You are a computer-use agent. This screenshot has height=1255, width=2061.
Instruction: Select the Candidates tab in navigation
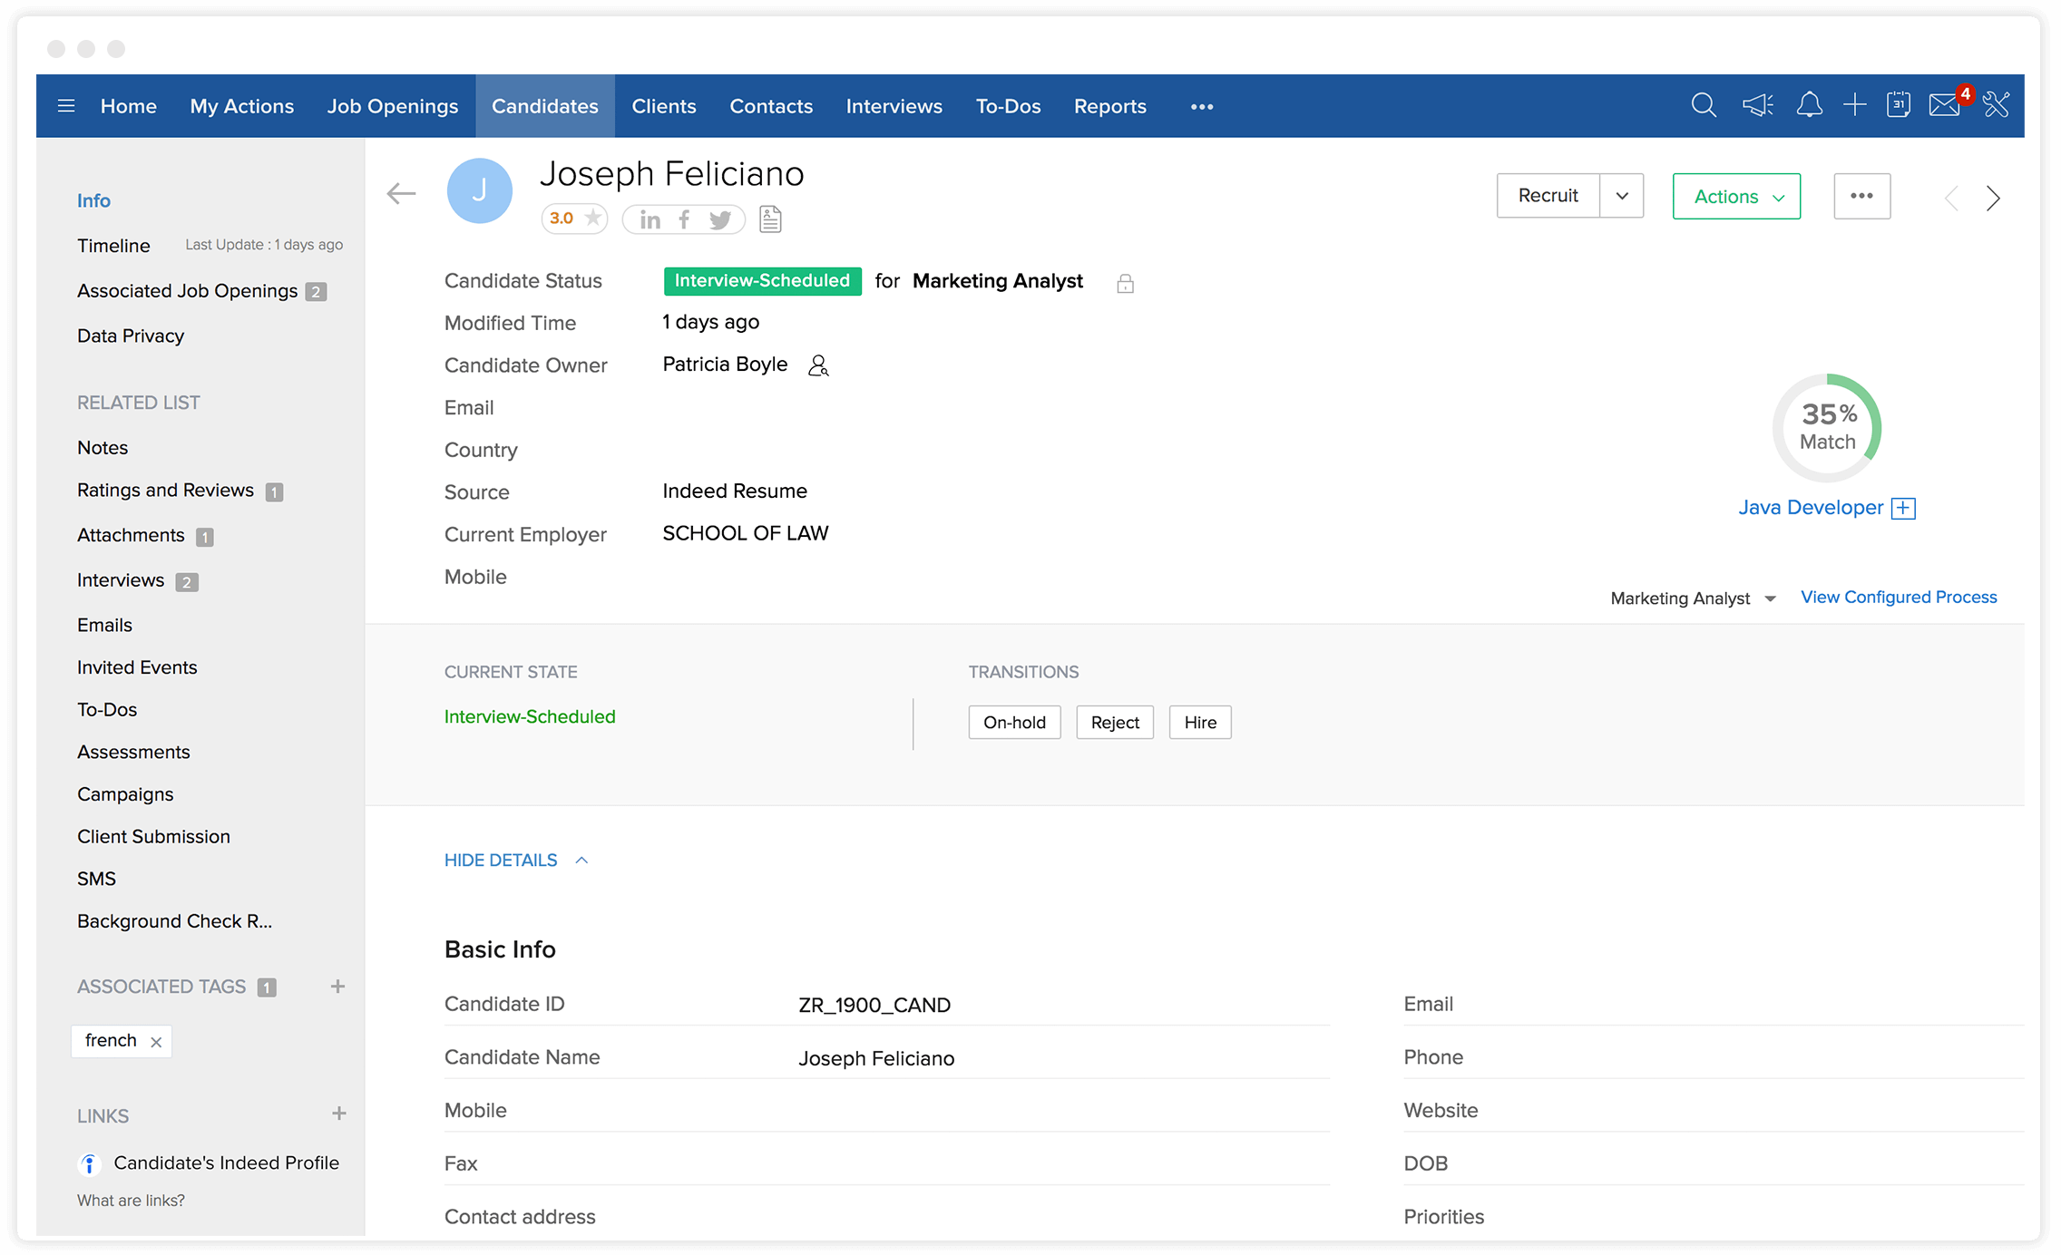click(544, 106)
